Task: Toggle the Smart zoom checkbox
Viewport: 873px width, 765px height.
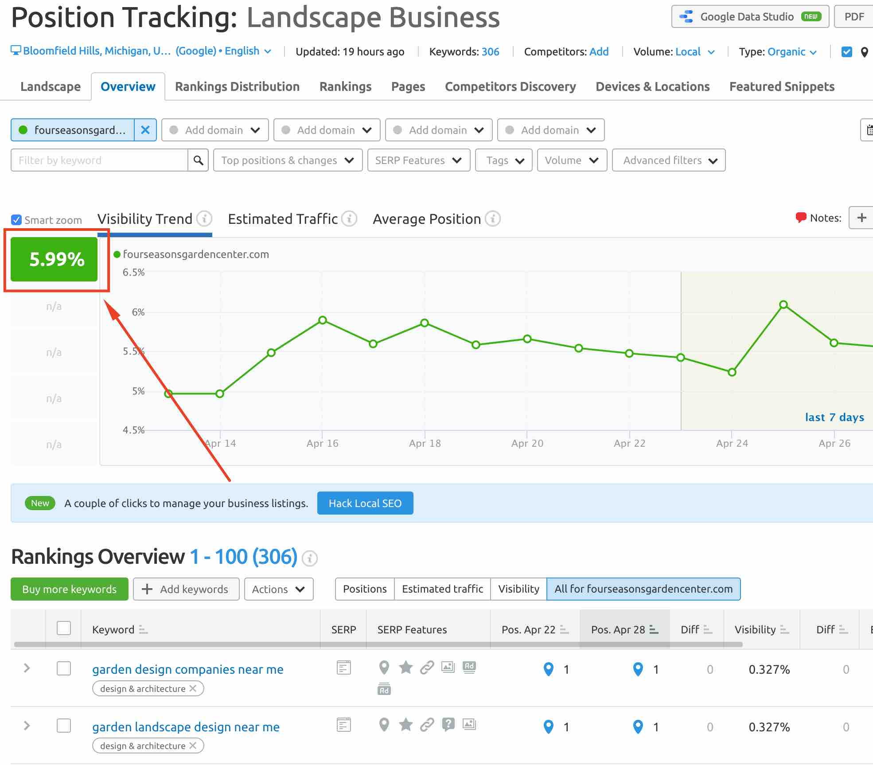Action: pyautogui.click(x=16, y=220)
